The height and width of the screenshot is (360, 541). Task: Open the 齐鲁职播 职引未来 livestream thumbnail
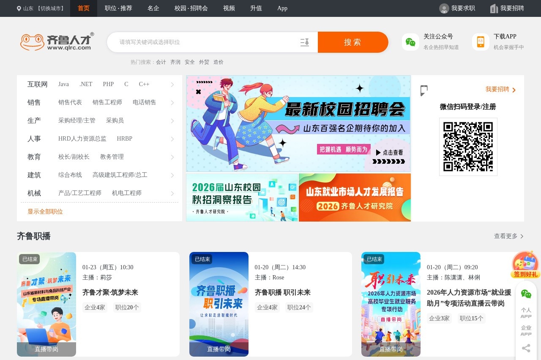click(x=219, y=304)
